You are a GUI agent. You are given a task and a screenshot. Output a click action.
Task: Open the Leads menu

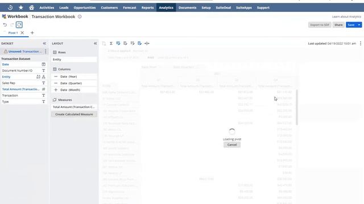click(x=64, y=7)
